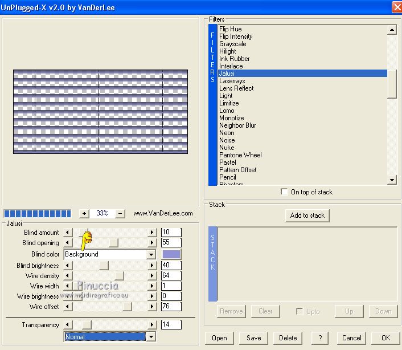Click the Blind amount value field
Image resolution: width=402 pixels, height=350 pixels.
[171, 232]
